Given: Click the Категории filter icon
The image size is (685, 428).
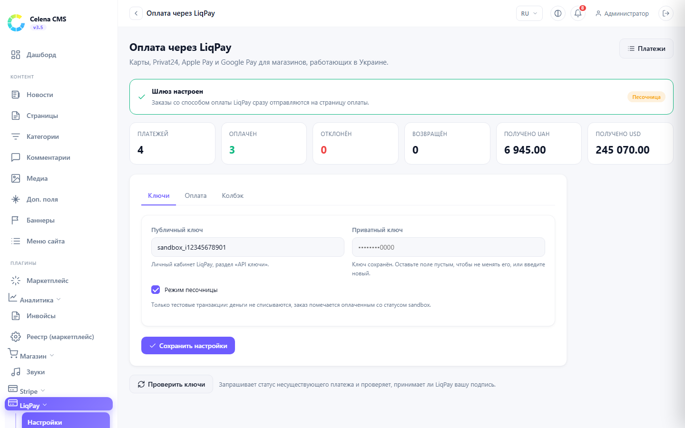Looking at the screenshot, I should [x=16, y=136].
